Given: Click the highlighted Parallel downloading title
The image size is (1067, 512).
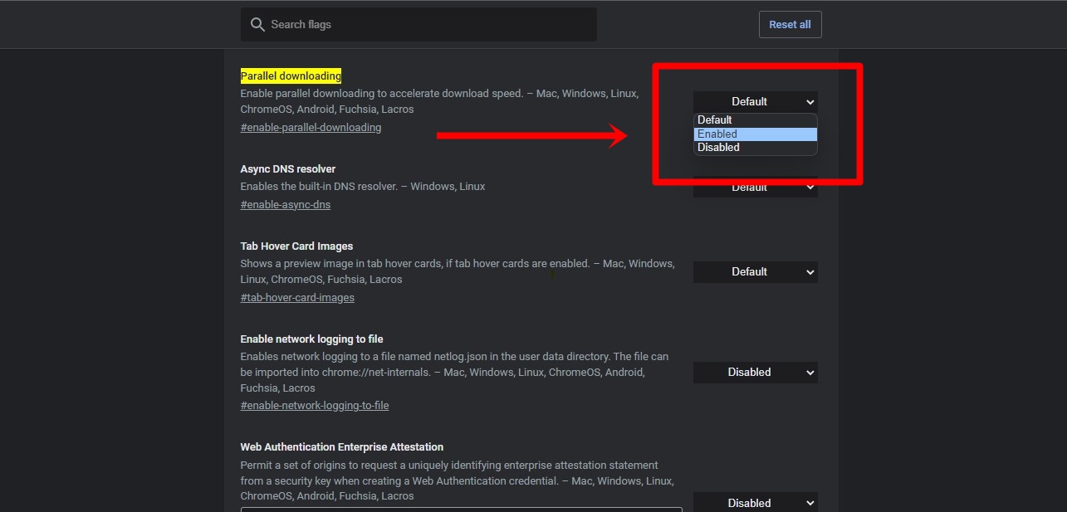Looking at the screenshot, I should [x=291, y=76].
